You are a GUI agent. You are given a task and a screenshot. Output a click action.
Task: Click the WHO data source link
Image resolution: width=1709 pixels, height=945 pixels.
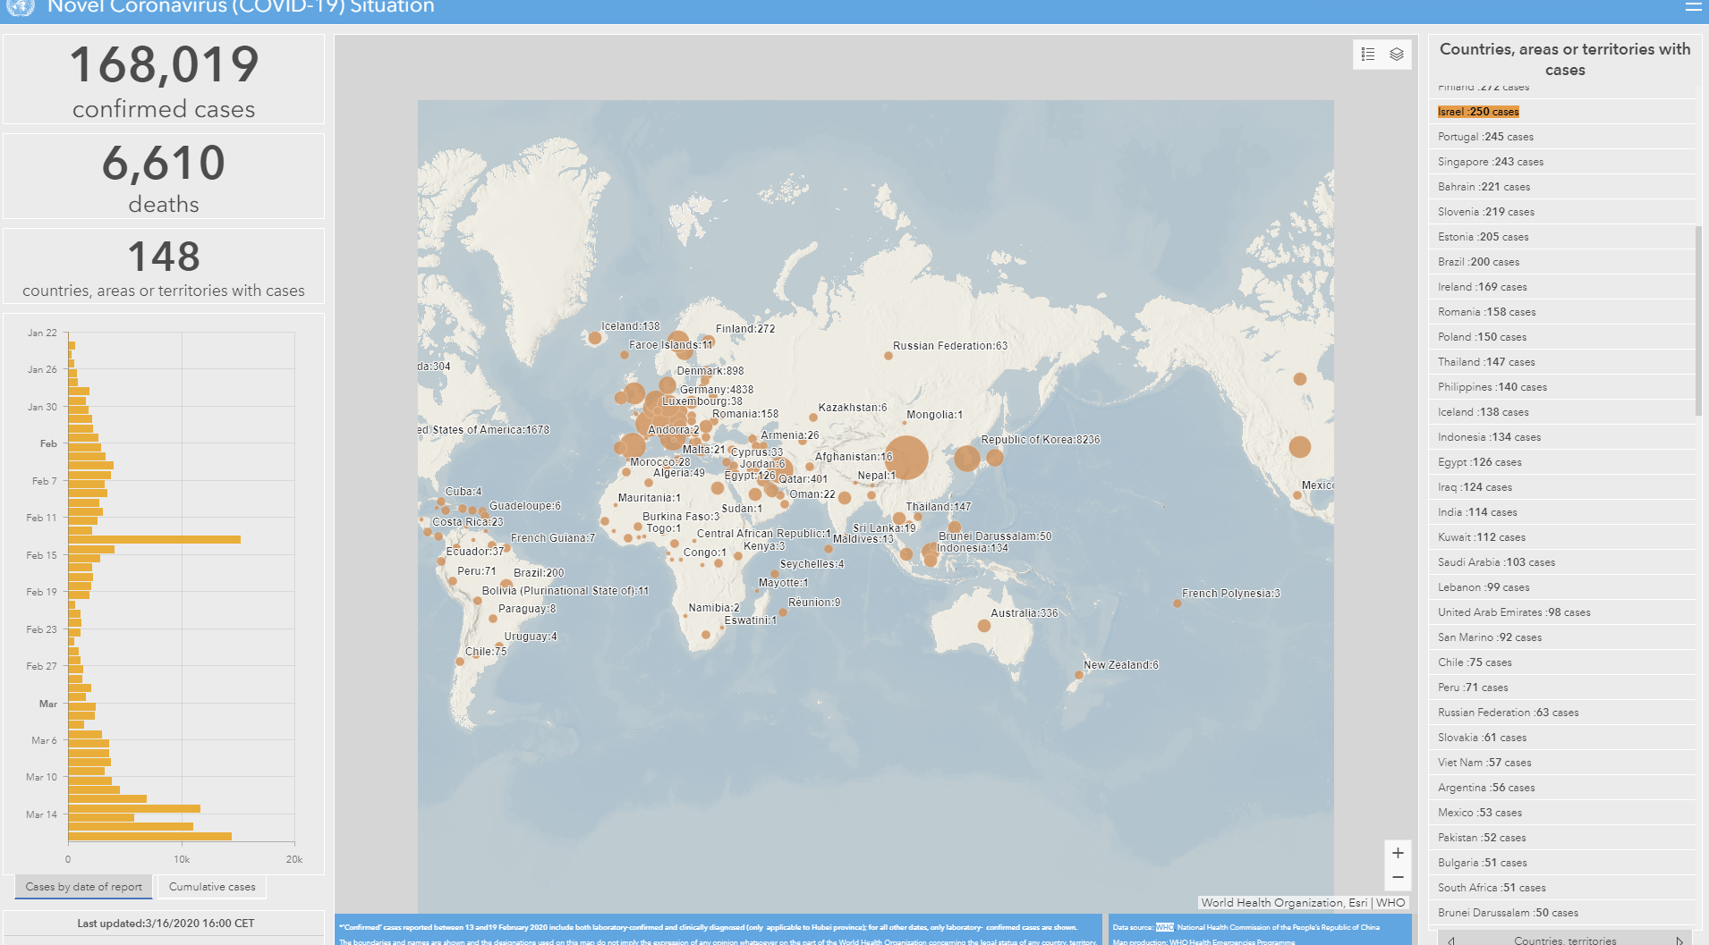[x=1164, y=927]
